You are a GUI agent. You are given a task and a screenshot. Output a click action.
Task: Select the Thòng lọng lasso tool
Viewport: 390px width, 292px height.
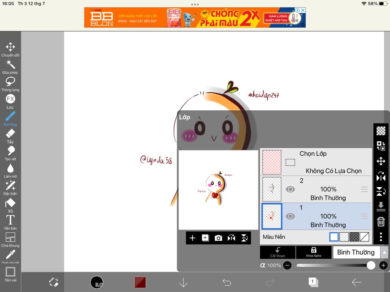pyautogui.click(x=10, y=84)
